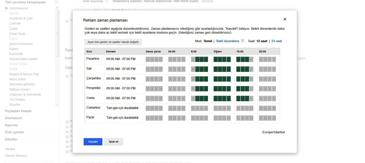Reset schedule to all days and hours
365x163 pixels.
(x=113, y=42)
